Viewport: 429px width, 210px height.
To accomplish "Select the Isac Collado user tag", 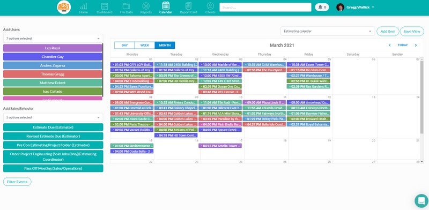I will tap(53, 91).
